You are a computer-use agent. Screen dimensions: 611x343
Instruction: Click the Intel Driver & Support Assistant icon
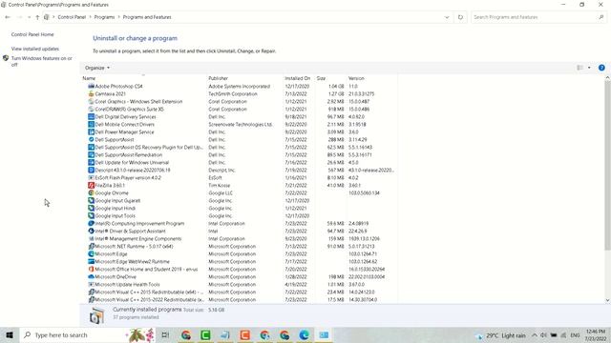(x=92, y=231)
